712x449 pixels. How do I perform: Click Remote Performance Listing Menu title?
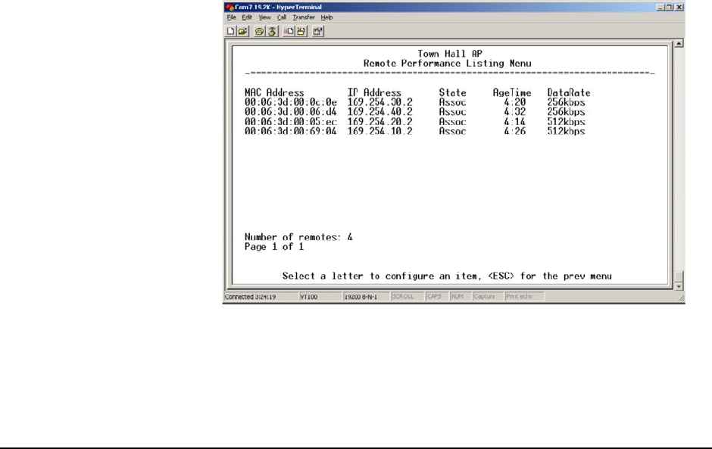(x=447, y=64)
